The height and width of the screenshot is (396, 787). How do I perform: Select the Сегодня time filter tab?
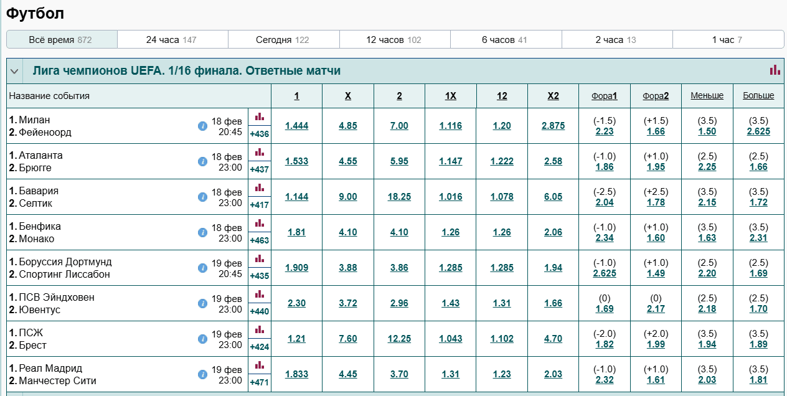[x=283, y=40]
